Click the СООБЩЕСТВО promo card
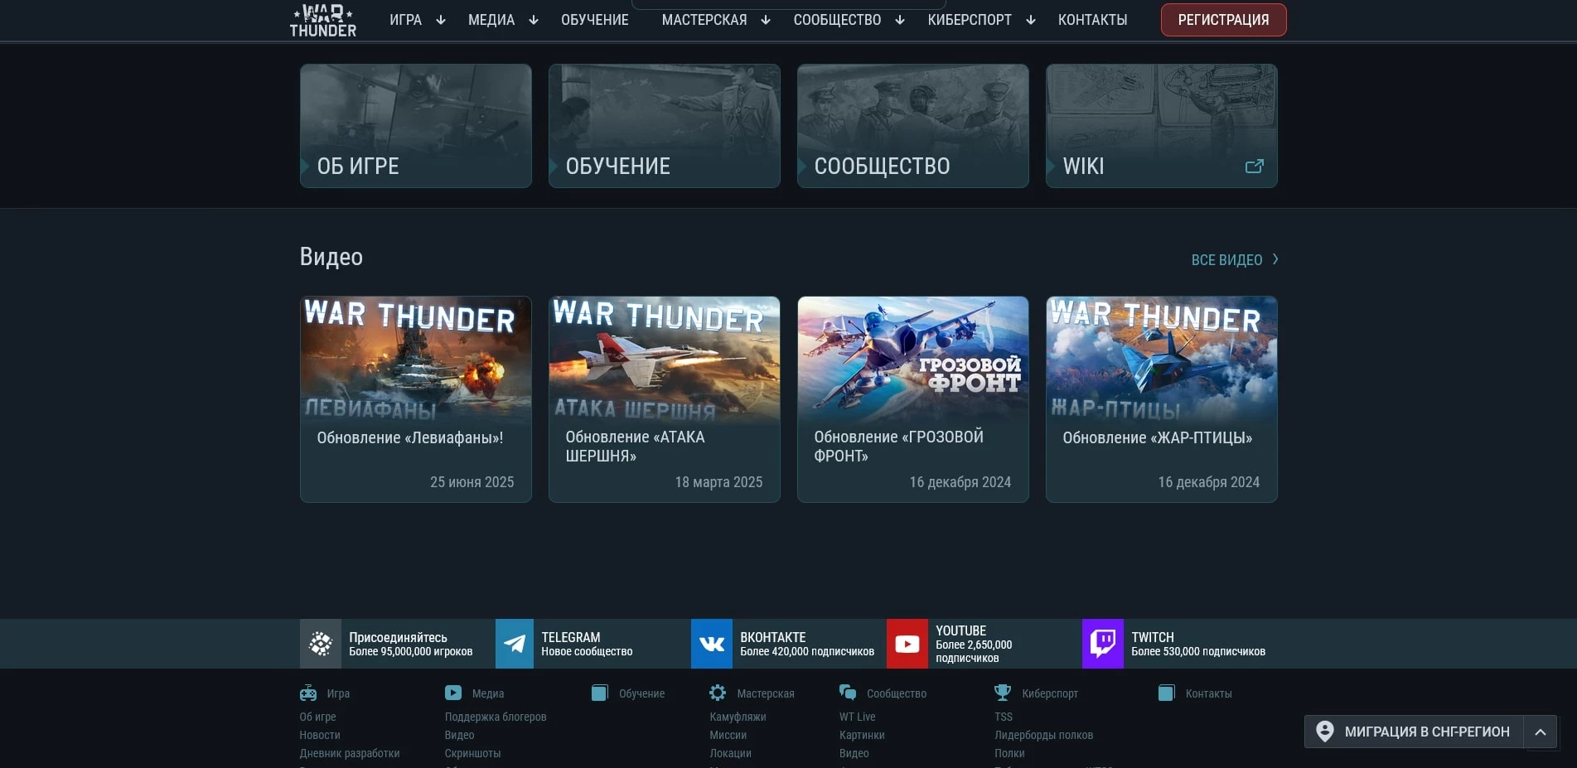This screenshot has height=768, width=1577. tap(912, 125)
